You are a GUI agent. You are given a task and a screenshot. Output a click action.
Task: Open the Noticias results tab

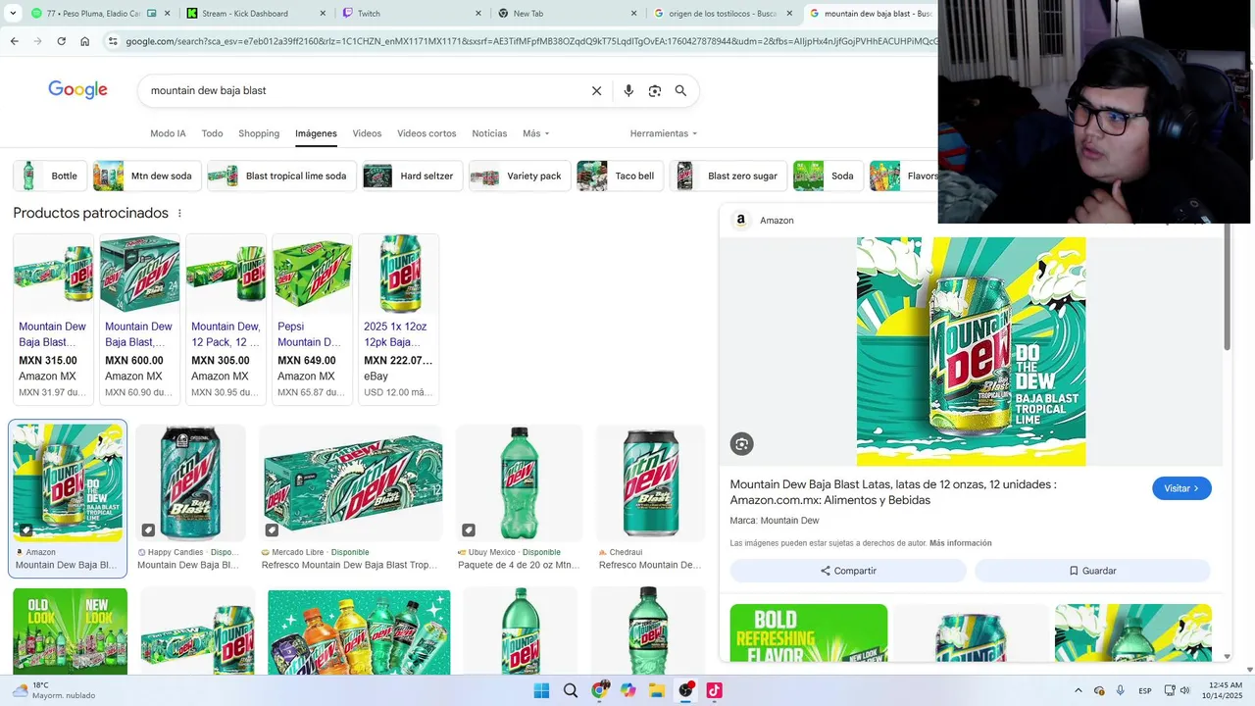click(489, 133)
